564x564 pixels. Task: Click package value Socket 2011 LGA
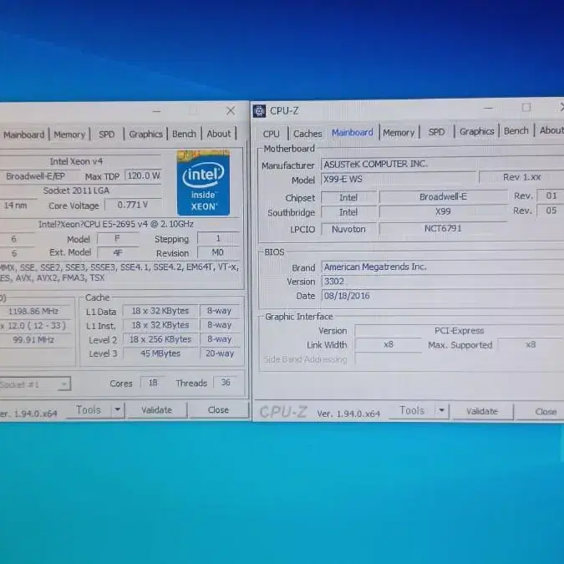click(76, 191)
